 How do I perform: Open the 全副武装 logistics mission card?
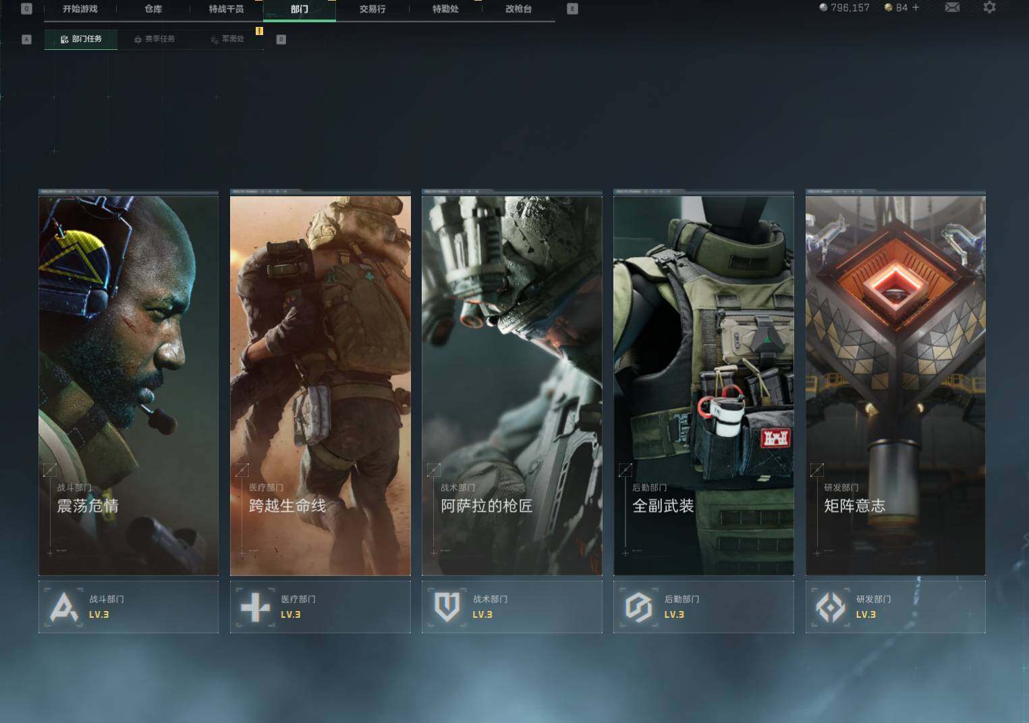pyautogui.click(x=704, y=383)
